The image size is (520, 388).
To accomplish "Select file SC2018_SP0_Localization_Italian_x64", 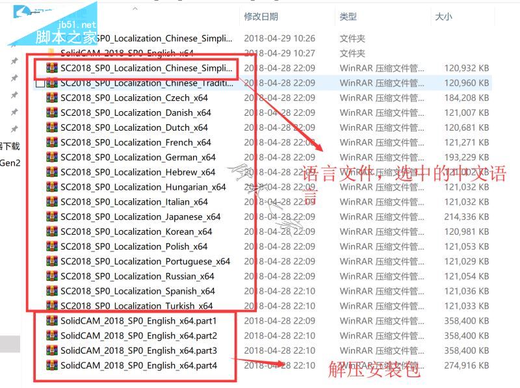I will [135, 202].
